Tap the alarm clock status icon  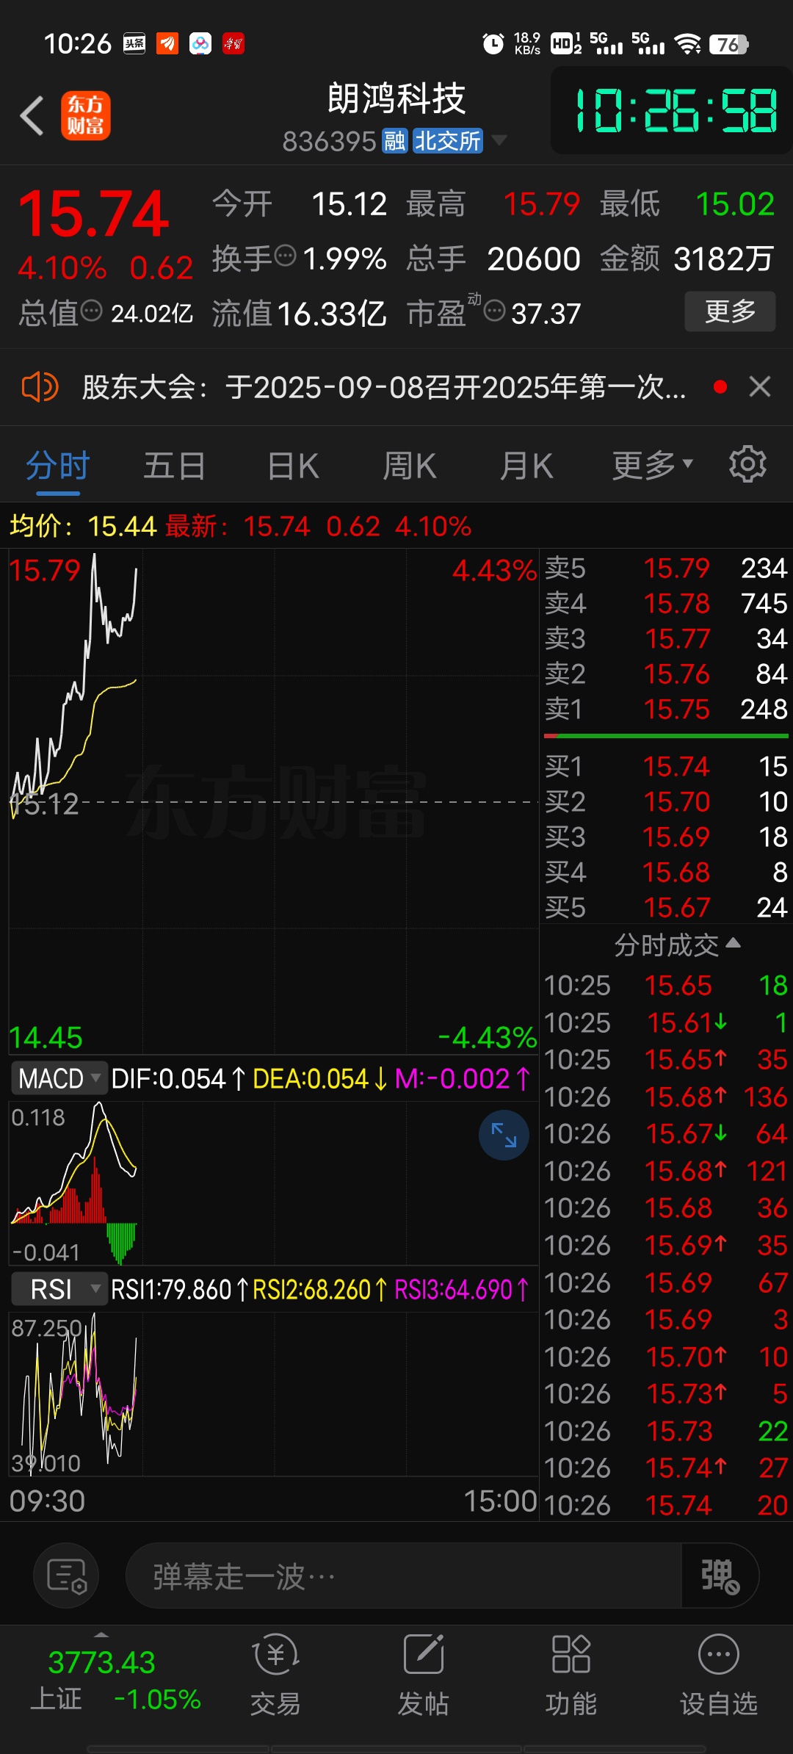[493, 44]
